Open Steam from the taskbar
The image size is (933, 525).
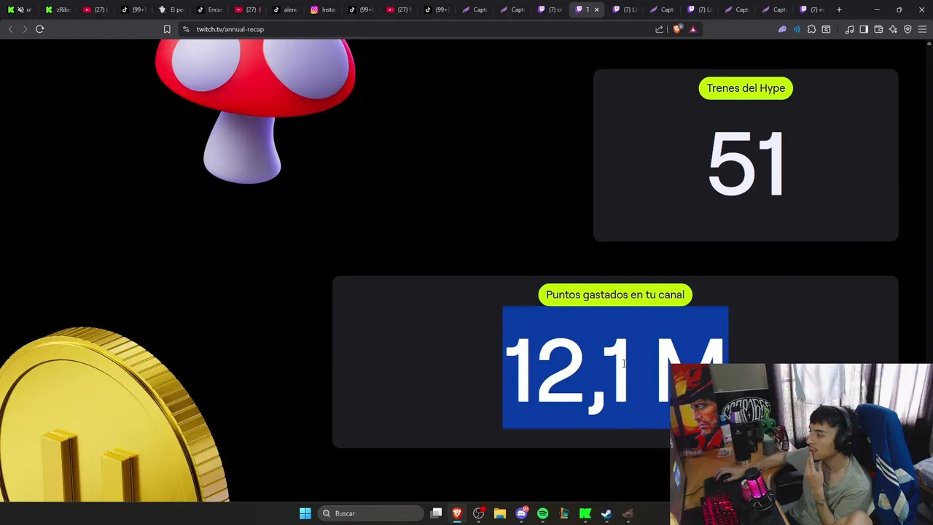[x=606, y=513]
